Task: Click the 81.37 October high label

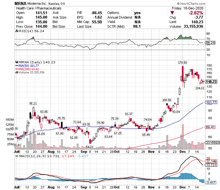Action: tap(129, 114)
